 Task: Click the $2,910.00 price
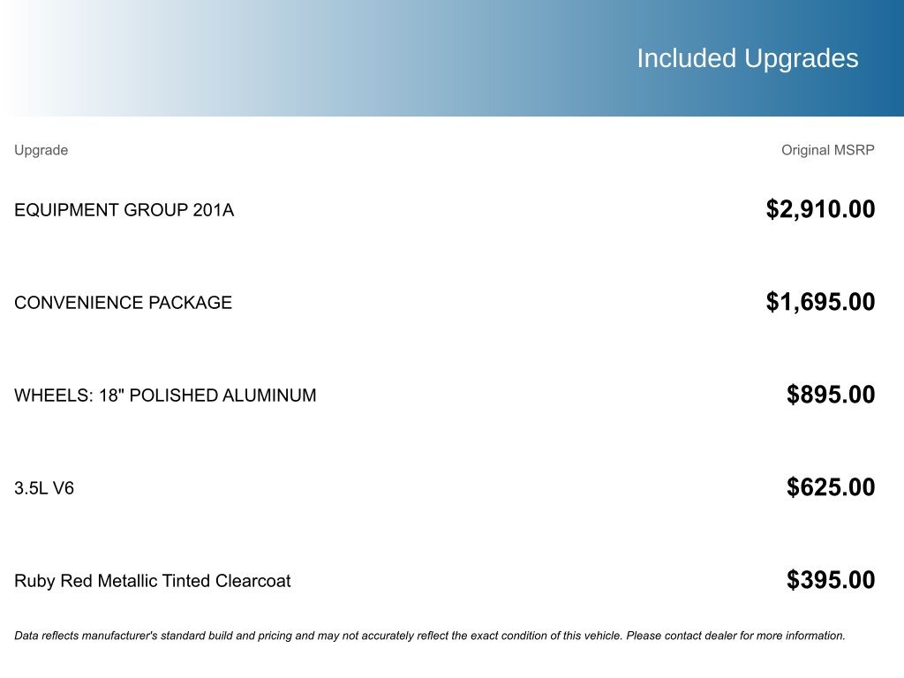pos(820,209)
